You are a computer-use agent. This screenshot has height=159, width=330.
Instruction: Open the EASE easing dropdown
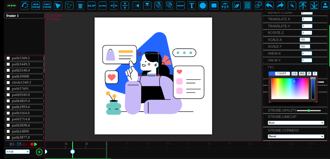tap(18, 151)
